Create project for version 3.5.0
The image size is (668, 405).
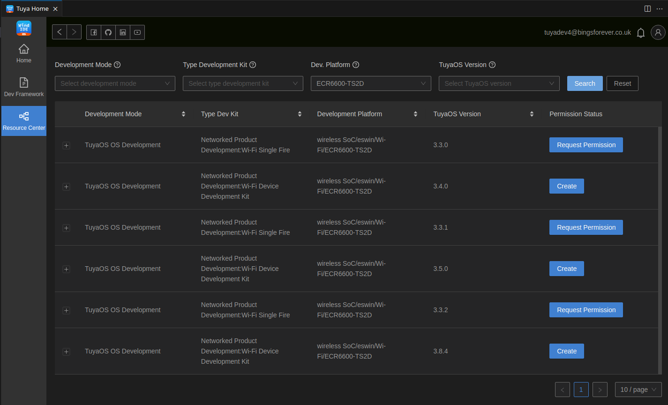[x=567, y=269]
